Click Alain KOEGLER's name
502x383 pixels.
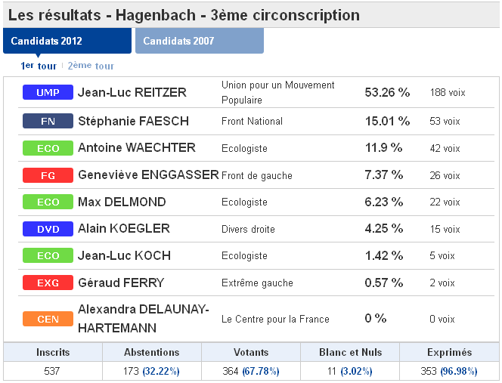pos(124,229)
